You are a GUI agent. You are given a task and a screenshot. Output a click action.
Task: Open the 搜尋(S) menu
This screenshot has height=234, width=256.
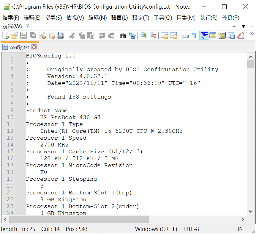53,18
